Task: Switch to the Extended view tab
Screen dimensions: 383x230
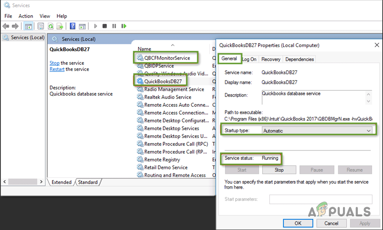Action: point(62,182)
